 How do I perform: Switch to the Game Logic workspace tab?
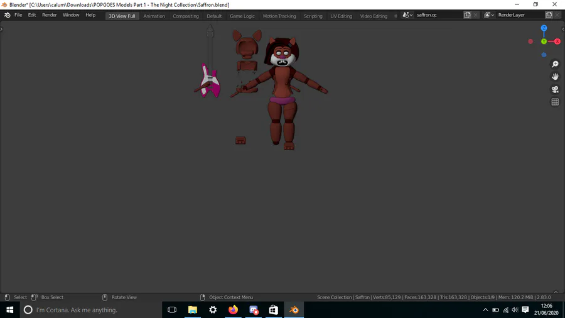coord(242,16)
